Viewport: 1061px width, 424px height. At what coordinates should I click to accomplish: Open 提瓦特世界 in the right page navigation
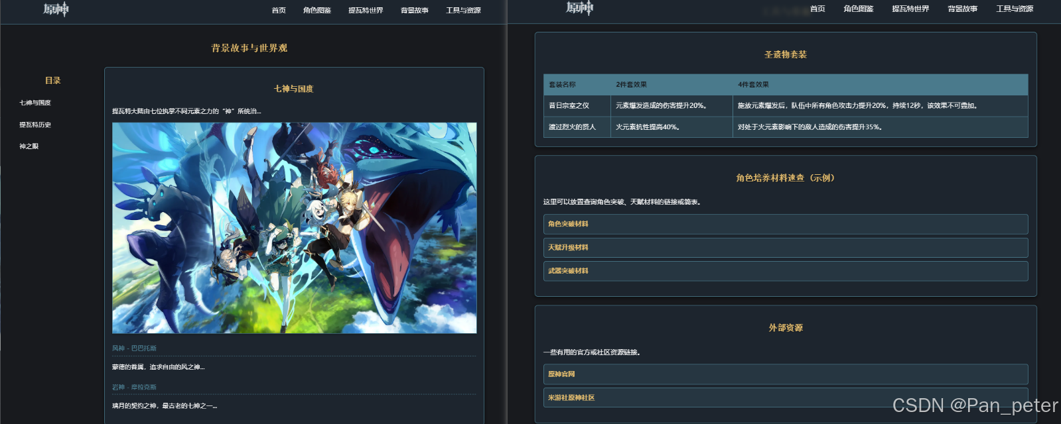(x=910, y=9)
